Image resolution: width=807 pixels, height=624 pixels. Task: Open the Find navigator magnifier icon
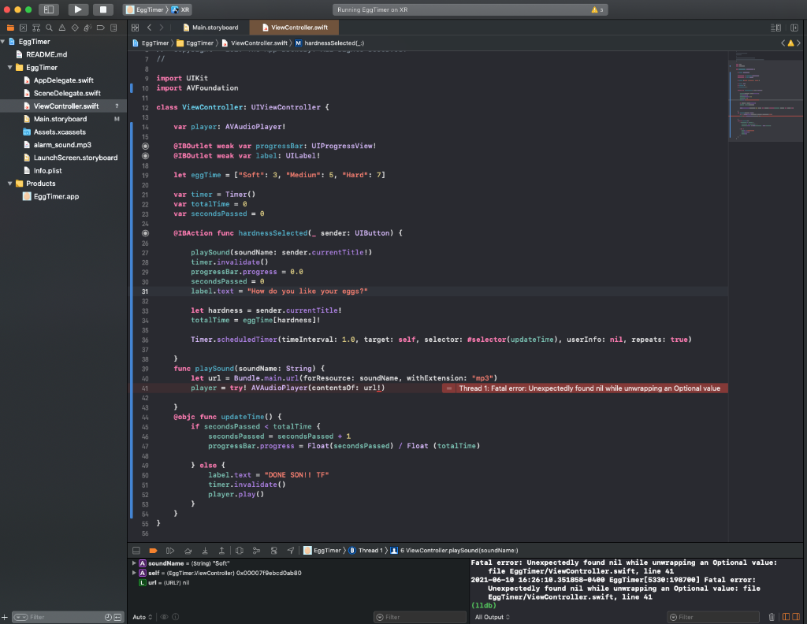[x=49, y=28]
